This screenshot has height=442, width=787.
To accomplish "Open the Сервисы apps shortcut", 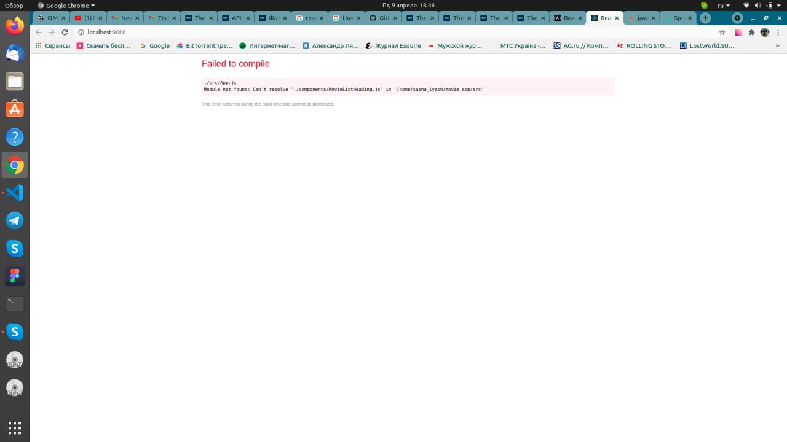I will click(x=53, y=45).
